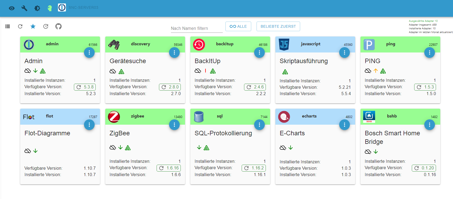Viewport: 453px width, 199px height.
Task: Update backitup to version 2.4.6
Action: (x=255, y=87)
